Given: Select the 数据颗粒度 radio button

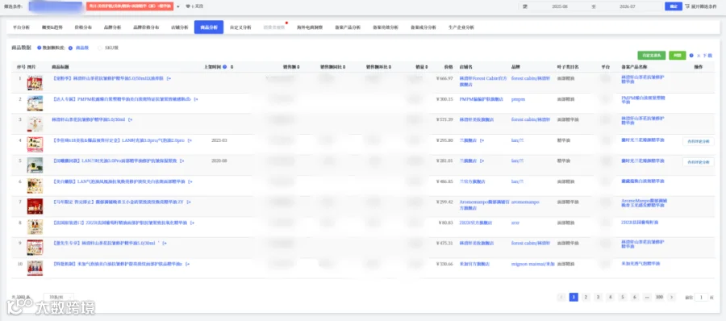Looking at the screenshot, I should click(x=40, y=48).
